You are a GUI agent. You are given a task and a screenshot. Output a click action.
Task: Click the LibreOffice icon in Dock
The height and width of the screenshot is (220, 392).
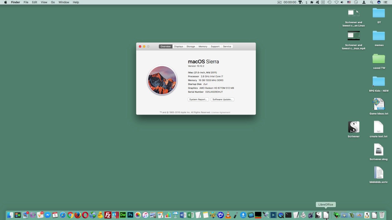(326, 215)
